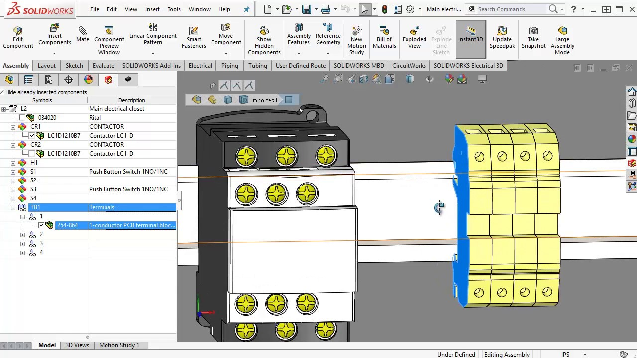Select the L2 Main electrical closet row
Viewport: 637px width, 358px height.
(x=88, y=109)
